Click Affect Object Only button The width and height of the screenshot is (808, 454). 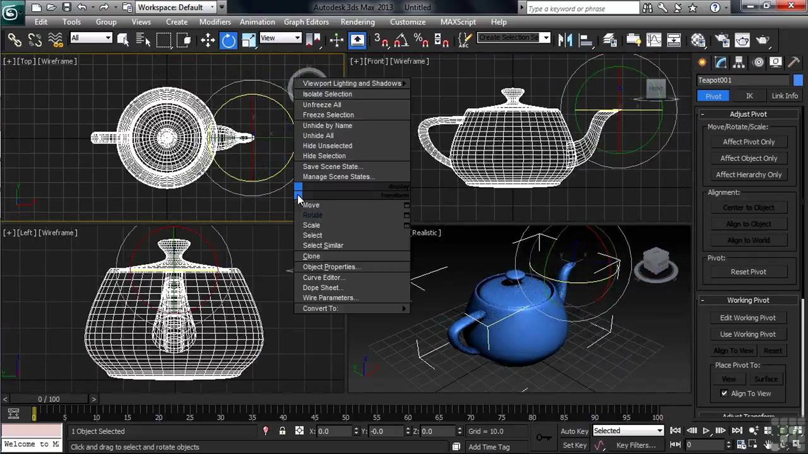point(748,158)
